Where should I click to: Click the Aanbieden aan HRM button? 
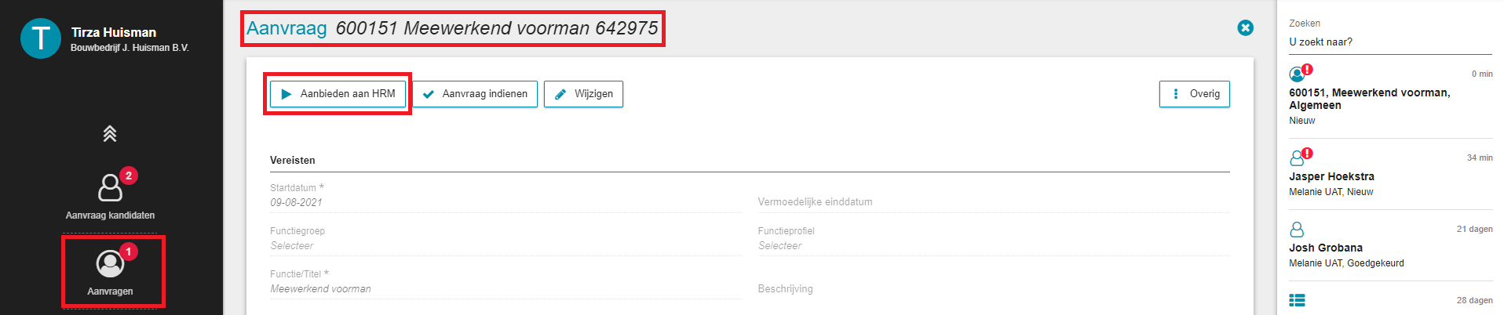coord(338,94)
